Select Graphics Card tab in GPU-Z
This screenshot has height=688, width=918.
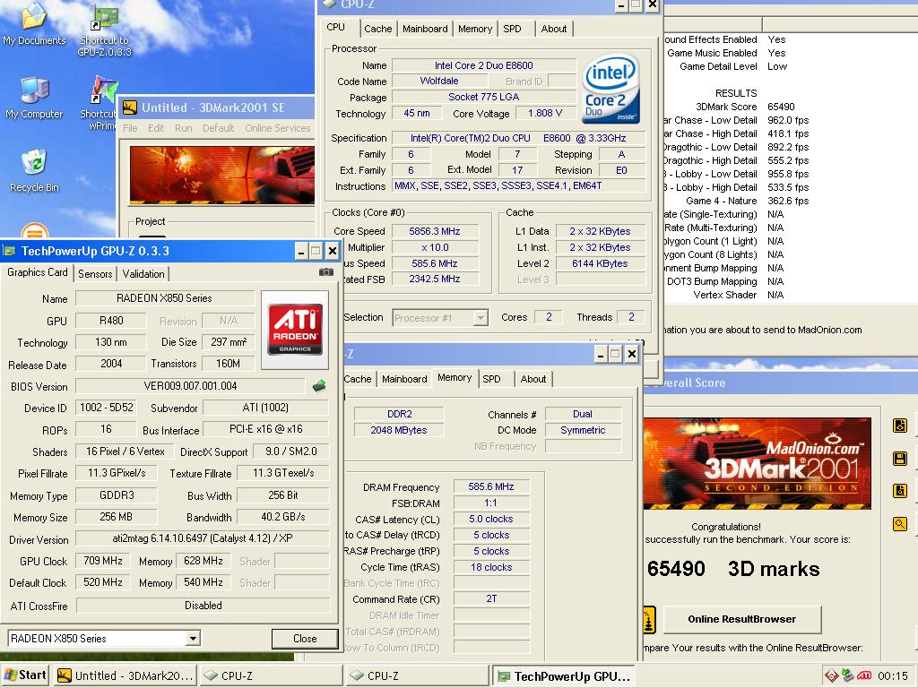click(x=38, y=272)
